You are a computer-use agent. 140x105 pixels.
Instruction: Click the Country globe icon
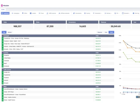pyautogui.click(x=85, y=13)
